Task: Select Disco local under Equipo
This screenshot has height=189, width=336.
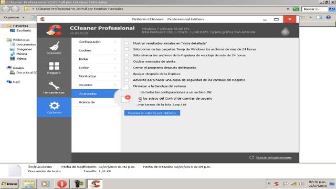Action: pos(26,72)
